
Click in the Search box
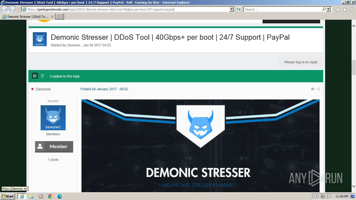[x=283, y=9]
